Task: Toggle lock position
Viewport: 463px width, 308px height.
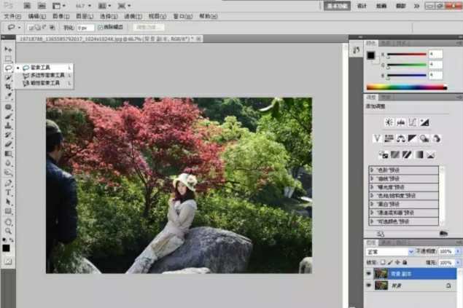Action: (397, 262)
